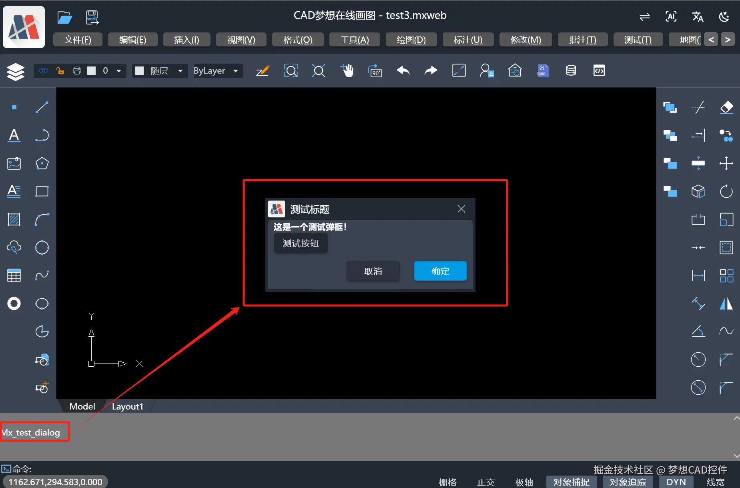Toggle layer visibility with the eye icon
The image size is (740, 488).
43,70
